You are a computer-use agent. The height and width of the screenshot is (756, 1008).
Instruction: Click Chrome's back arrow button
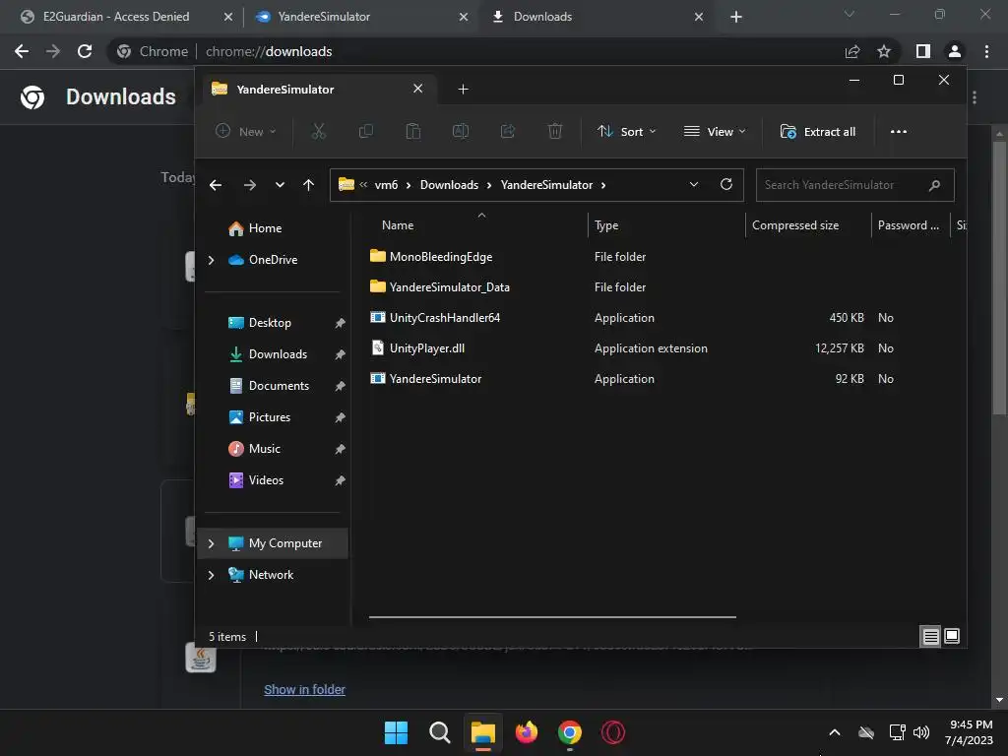22,51
